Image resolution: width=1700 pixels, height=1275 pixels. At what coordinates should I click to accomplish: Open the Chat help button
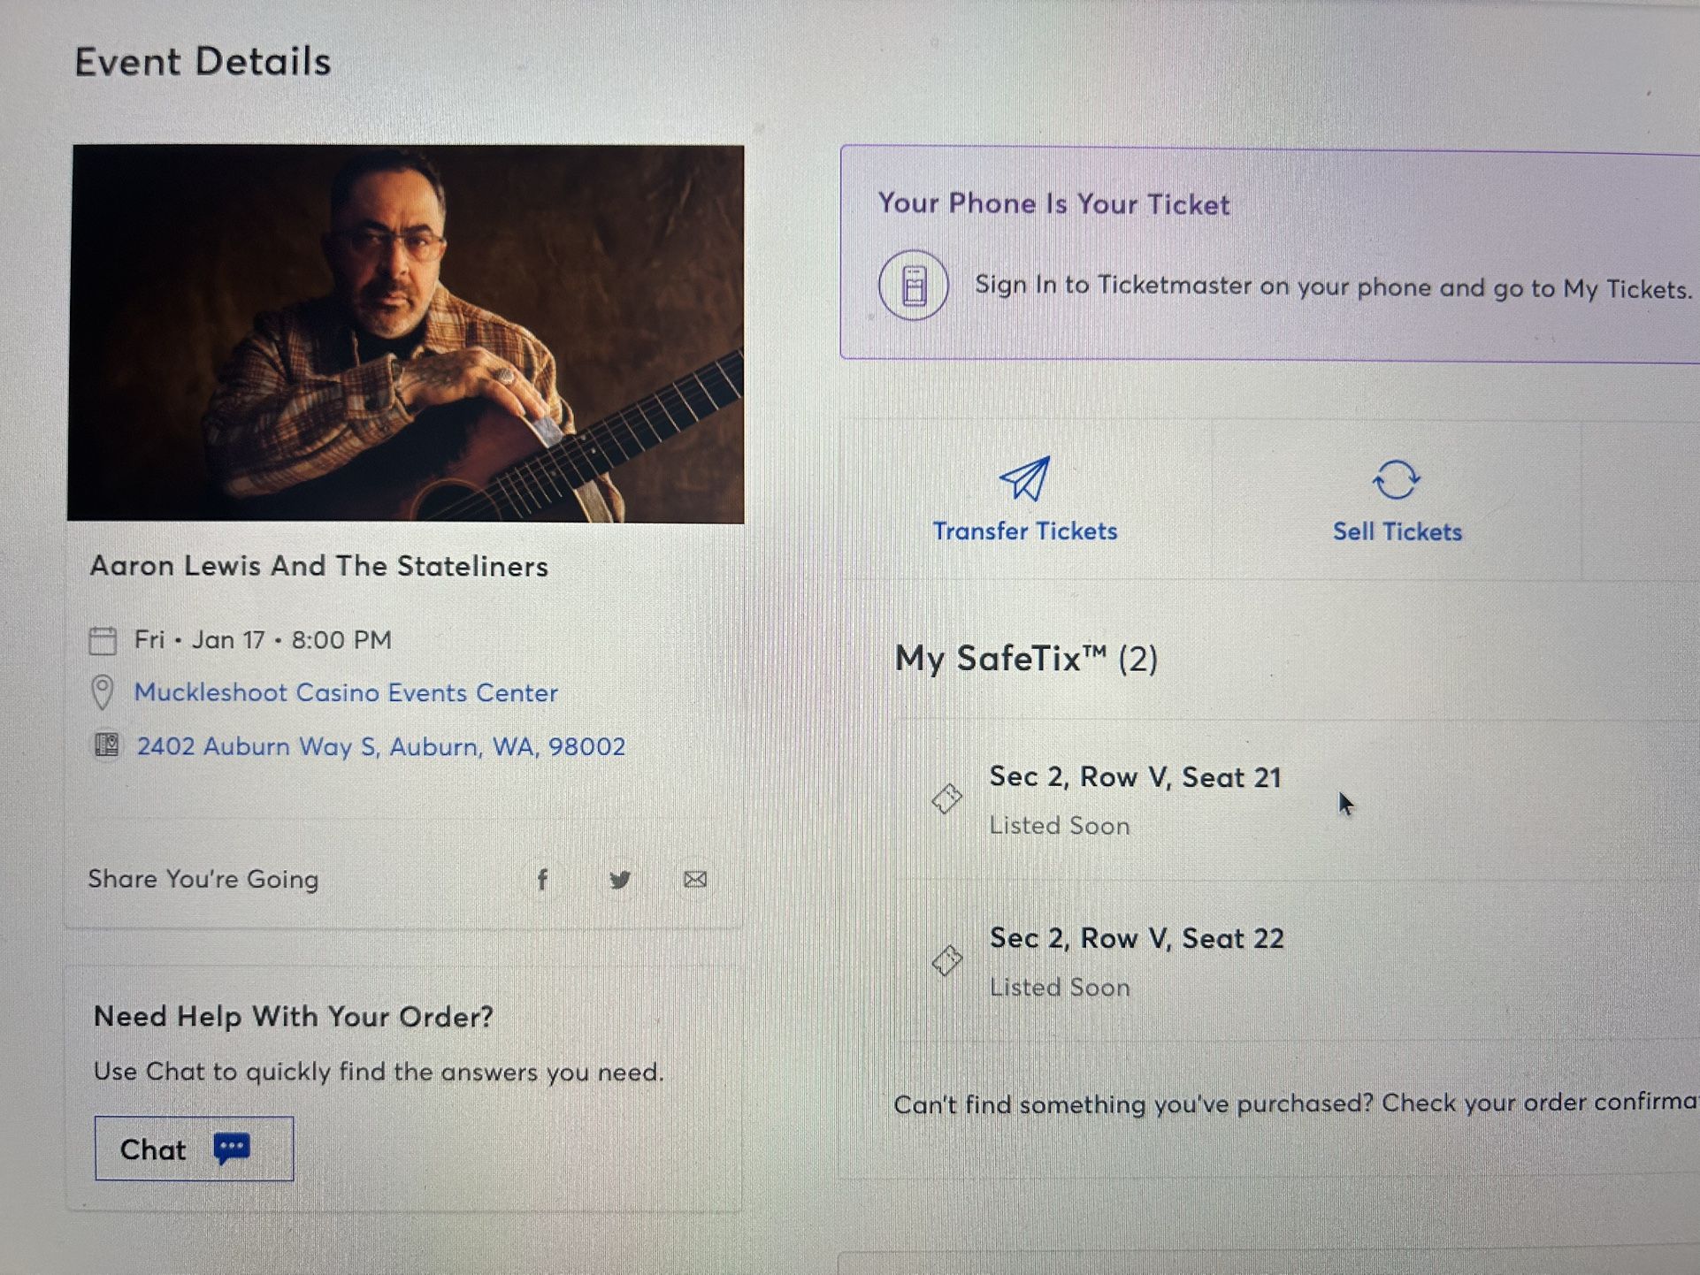point(194,1149)
